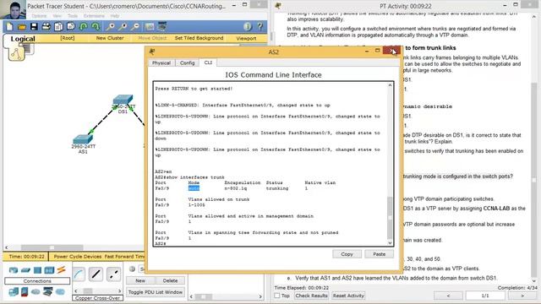Viewport: 541px width, 304px height.
Task: Choose Custom Made Devices category
Action: point(47,292)
